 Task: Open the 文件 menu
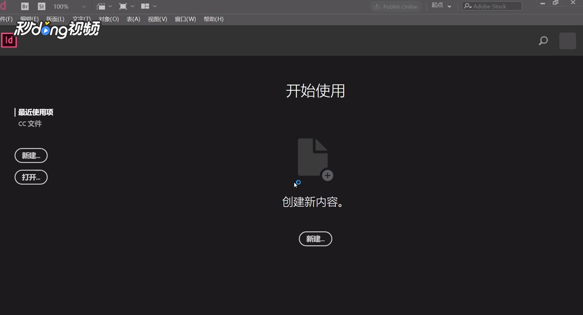[6, 19]
